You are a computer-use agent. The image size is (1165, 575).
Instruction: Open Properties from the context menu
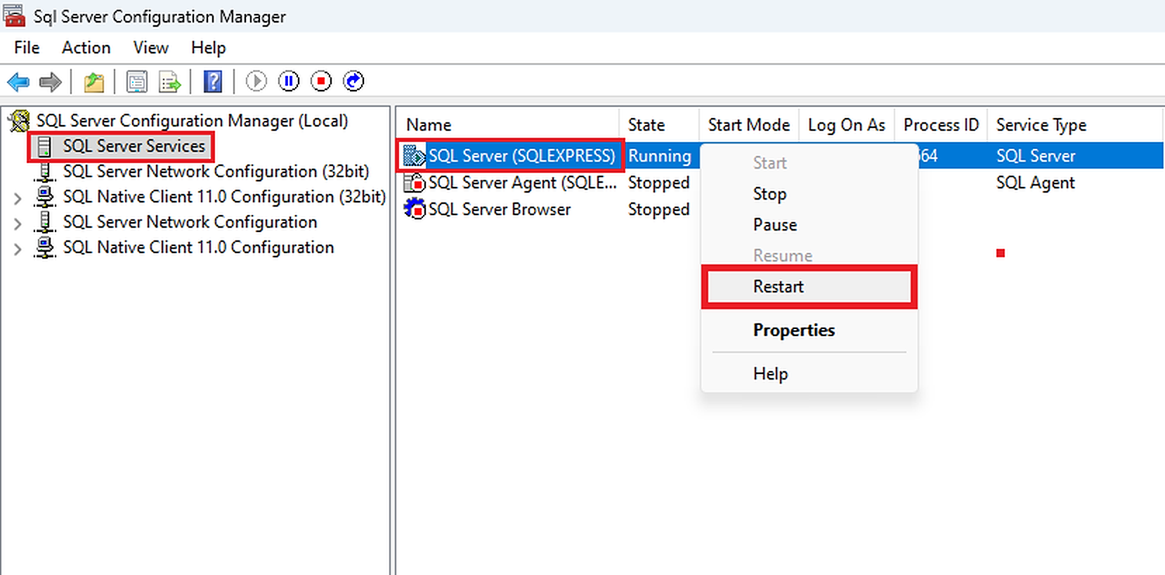click(809, 330)
